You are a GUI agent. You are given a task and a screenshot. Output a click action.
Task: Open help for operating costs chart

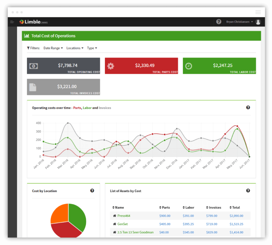click(x=248, y=107)
